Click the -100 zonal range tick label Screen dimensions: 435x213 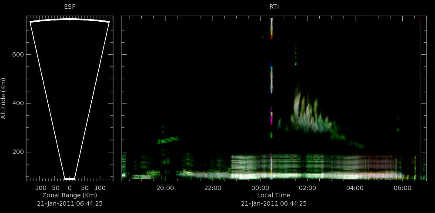tap(39, 188)
